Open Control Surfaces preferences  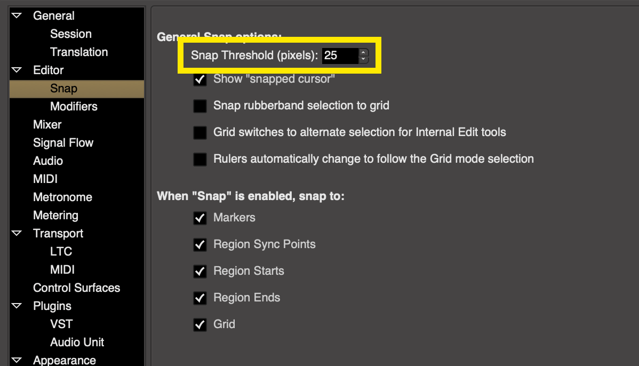(x=76, y=288)
